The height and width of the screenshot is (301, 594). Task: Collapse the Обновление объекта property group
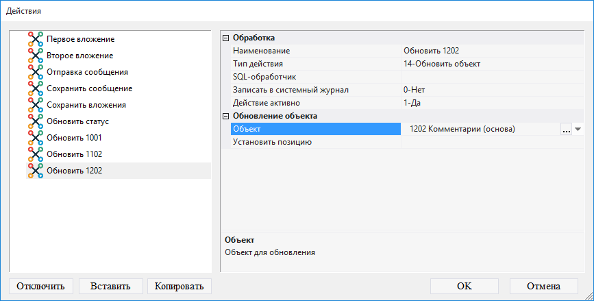coord(226,116)
